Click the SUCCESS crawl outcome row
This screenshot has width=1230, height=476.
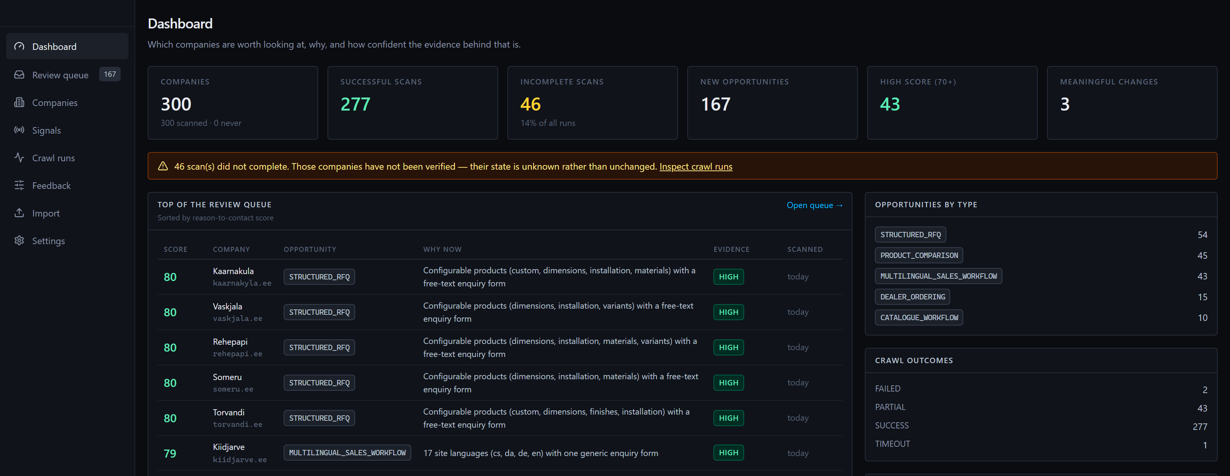click(1041, 426)
